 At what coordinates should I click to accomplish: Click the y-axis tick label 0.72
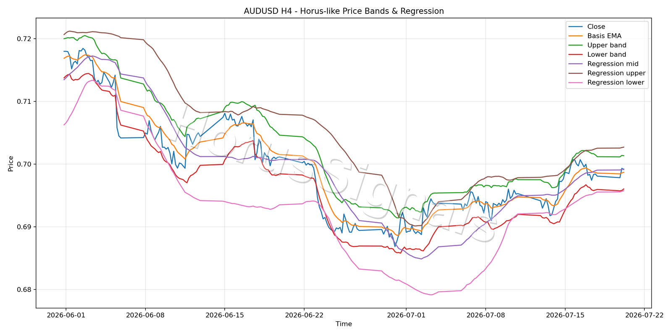coord(24,39)
